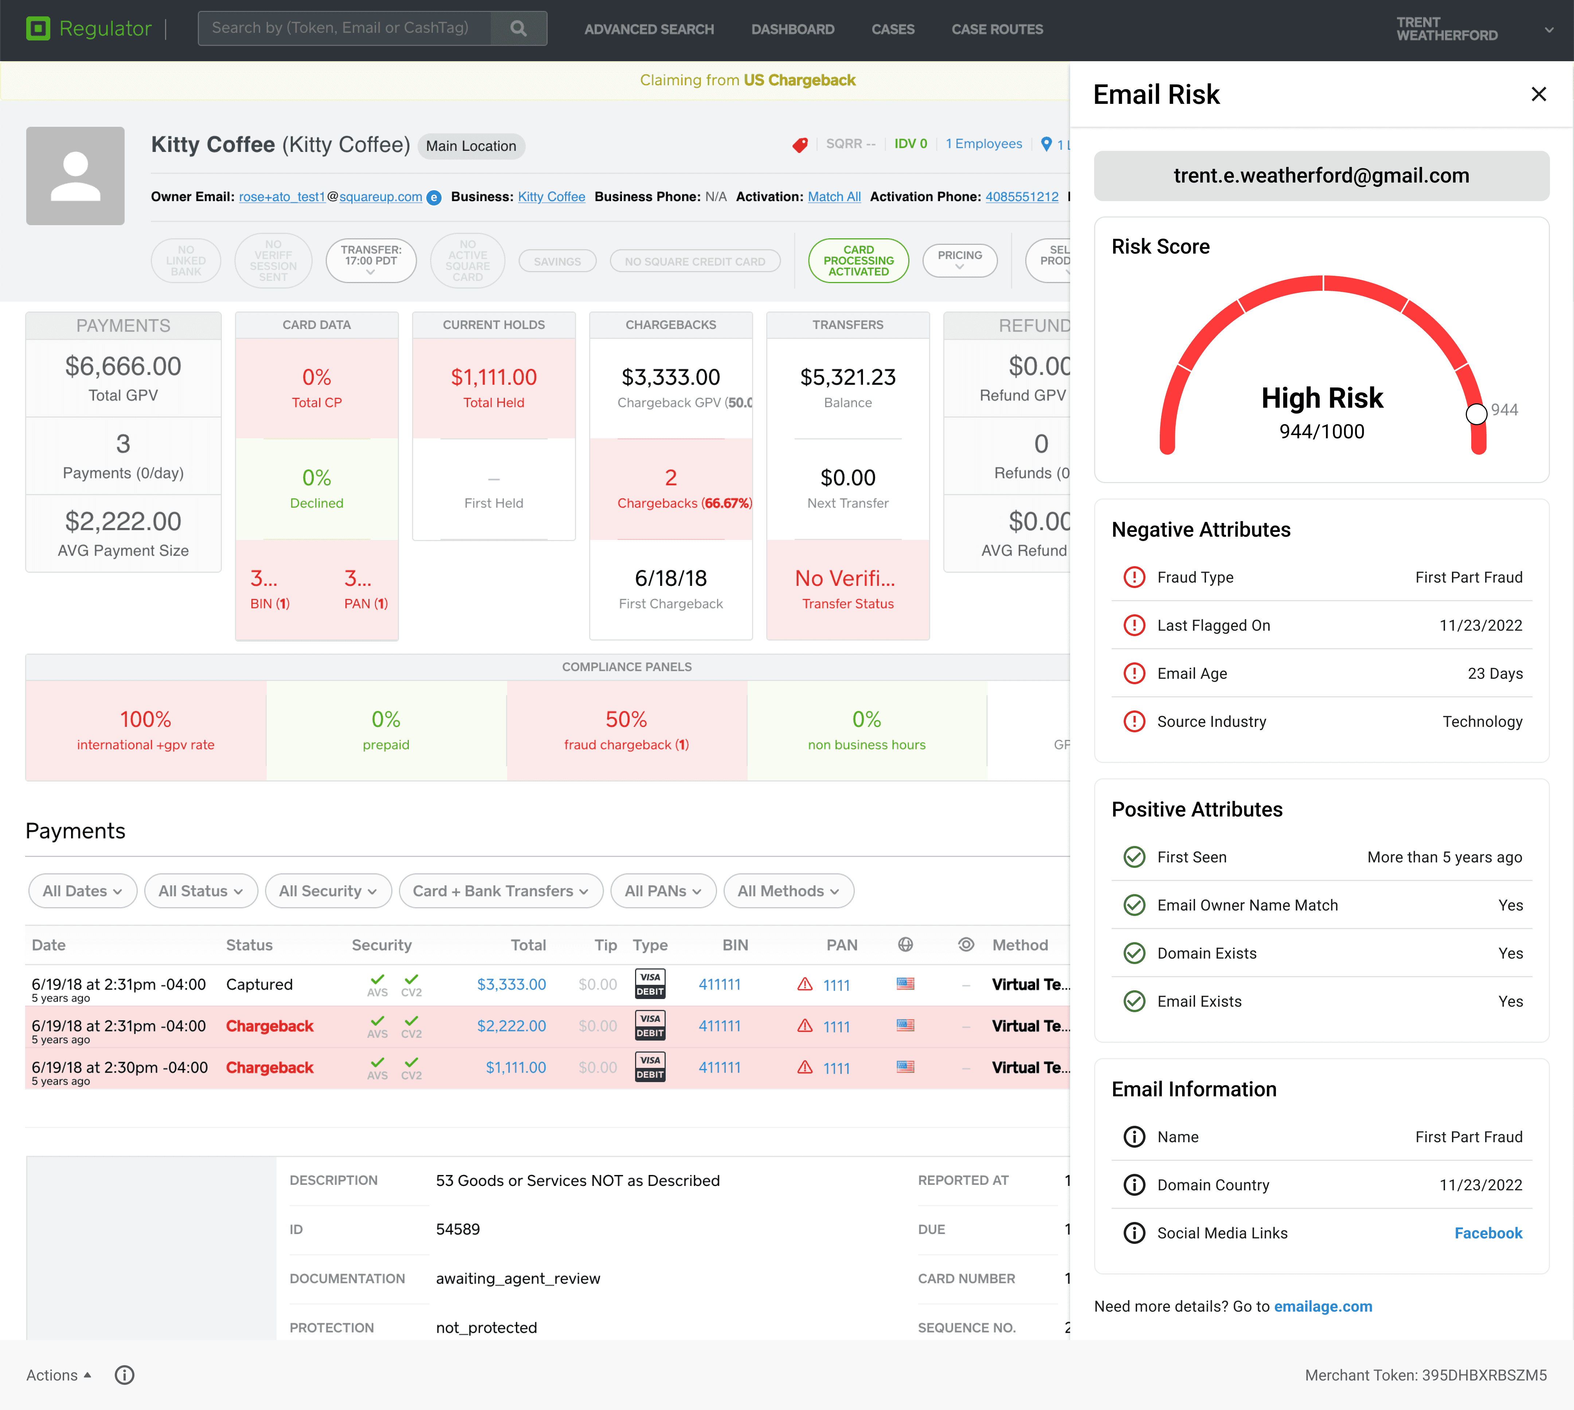The height and width of the screenshot is (1410, 1574).
Task: Click the search magnifier icon
Action: coord(518,29)
